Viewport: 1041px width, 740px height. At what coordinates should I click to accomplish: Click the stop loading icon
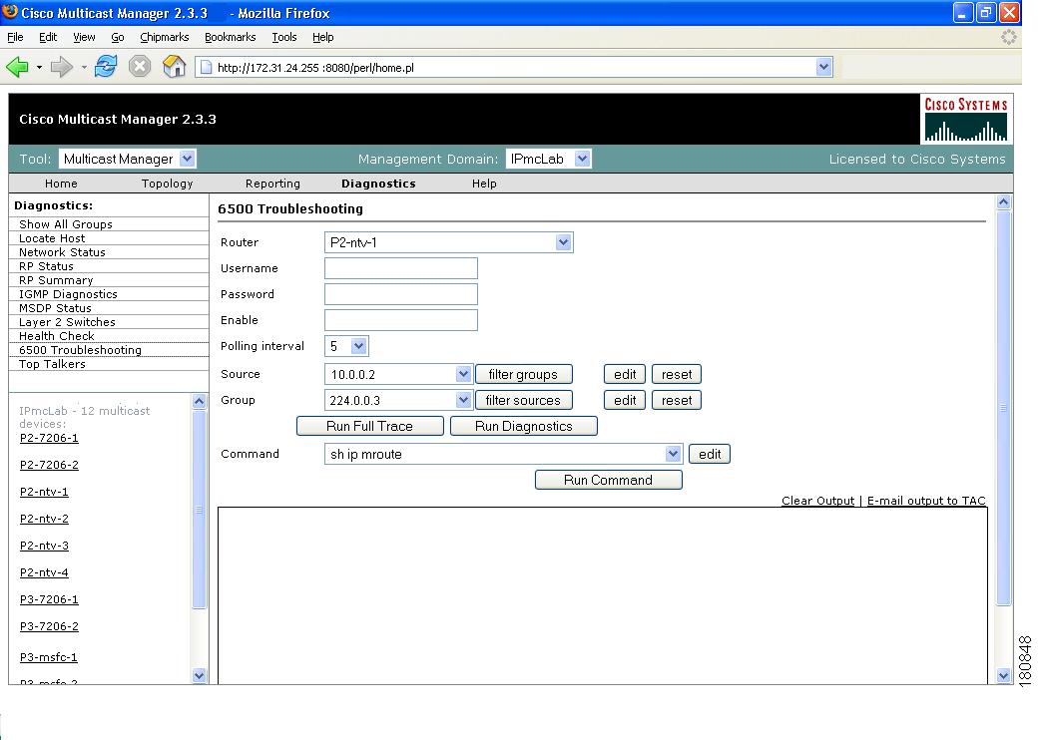[140, 67]
